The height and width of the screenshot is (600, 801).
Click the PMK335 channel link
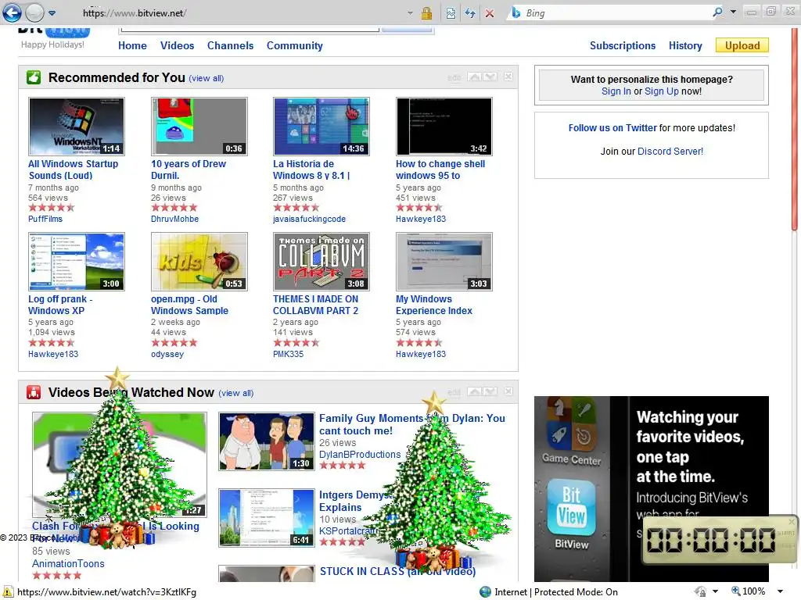pos(288,354)
